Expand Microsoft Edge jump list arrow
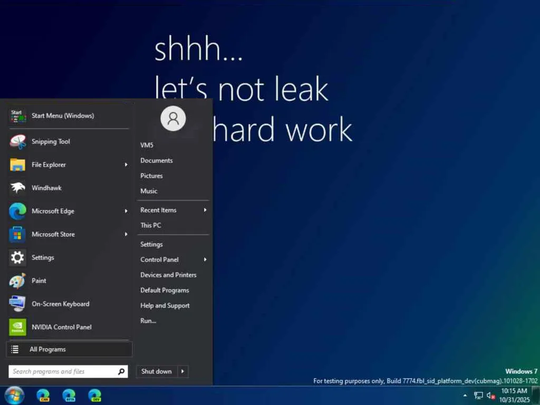 pos(126,211)
